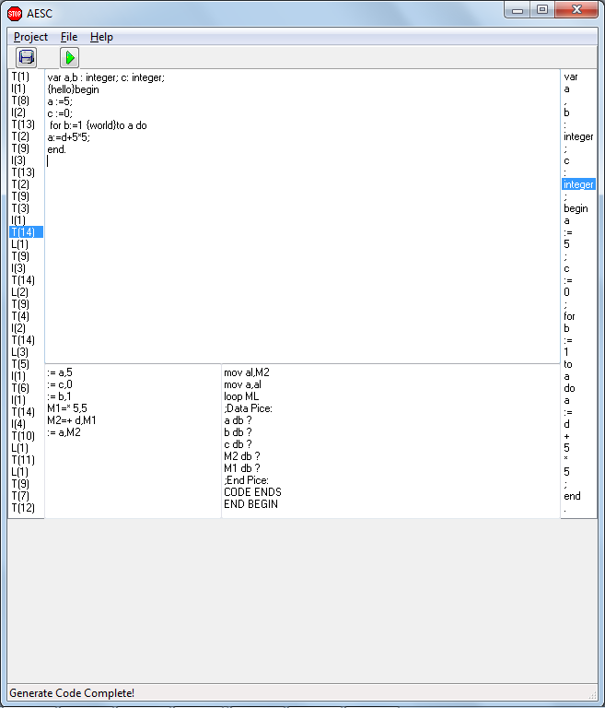
Task: Select '+' operator in right lexeme list
Action: pyautogui.click(x=566, y=436)
